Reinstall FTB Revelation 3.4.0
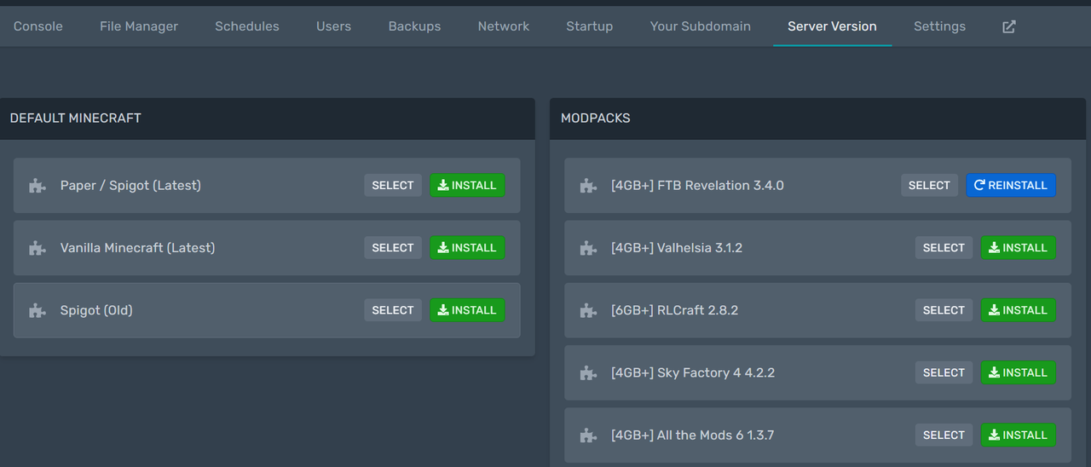Image resolution: width=1091 pixels, height=467 pixels. [1011, 185]
